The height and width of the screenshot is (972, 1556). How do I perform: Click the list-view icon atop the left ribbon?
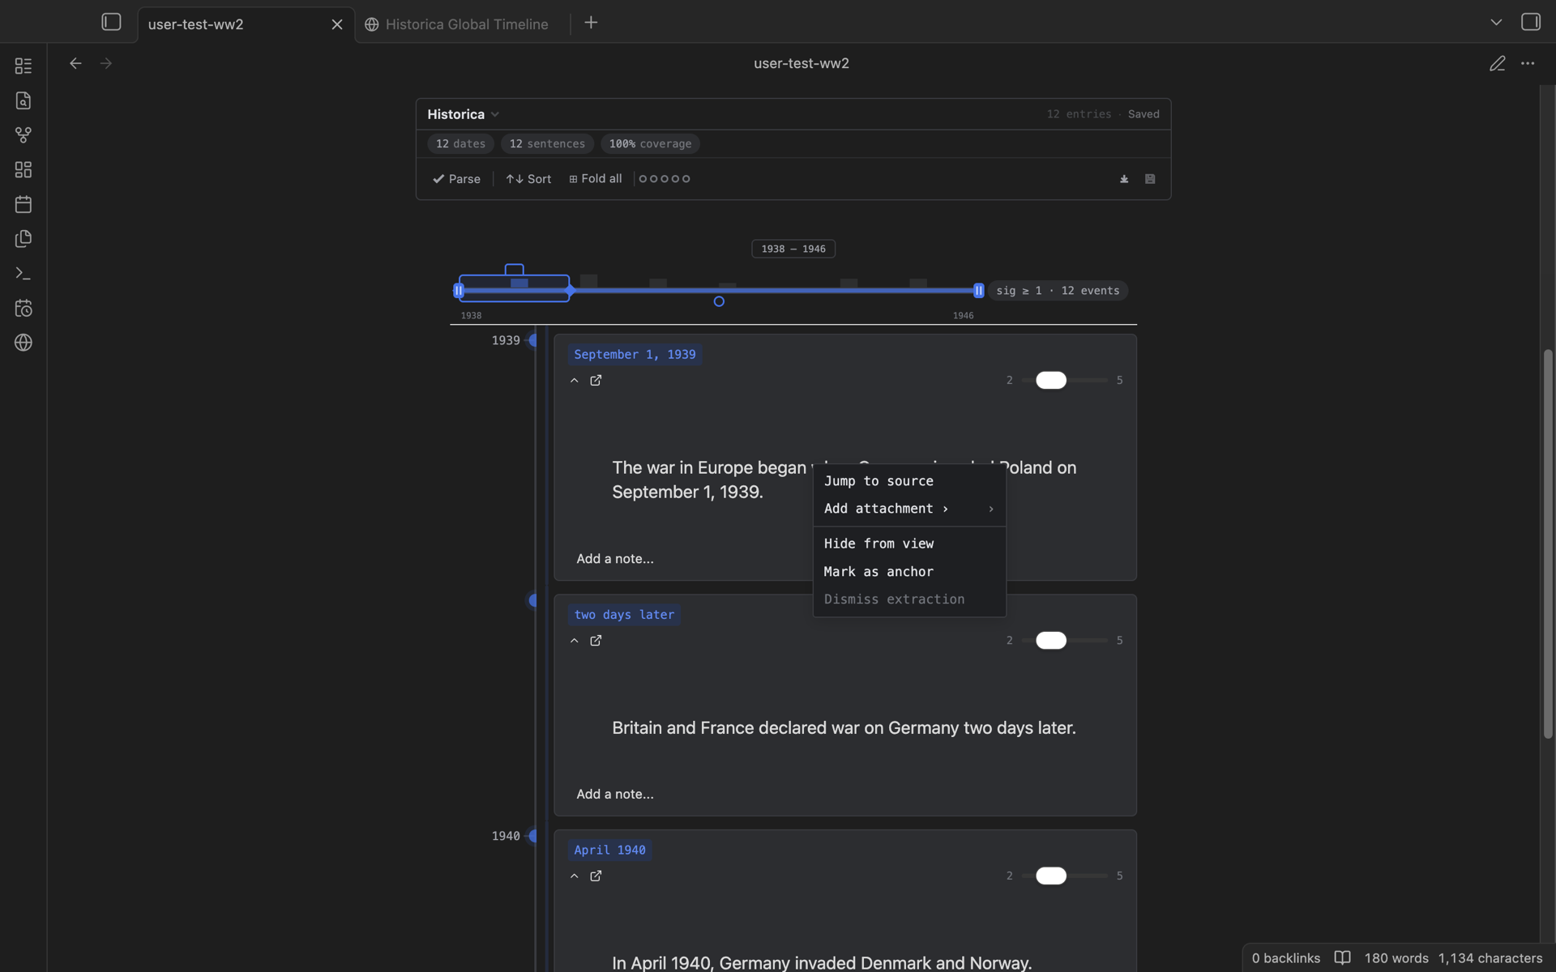click(x=24, y=66)
